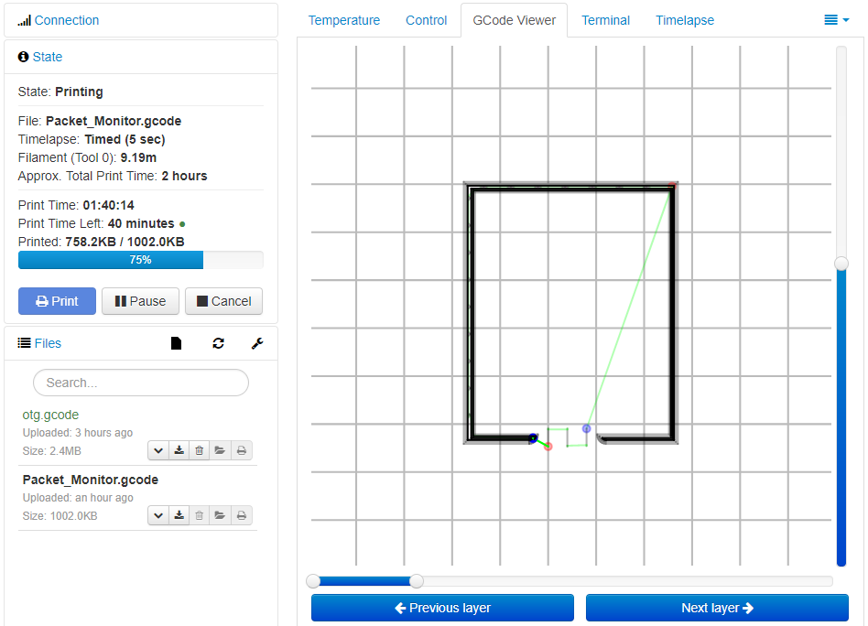This screenshot has width=868, height=626.
Task: Click the create file icon in Files header
Action: tap(177, 343)
